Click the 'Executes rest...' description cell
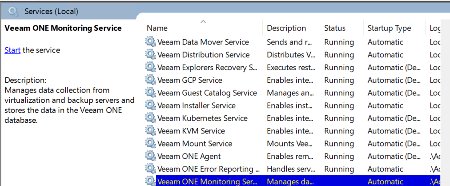 (x=291, y=68)
